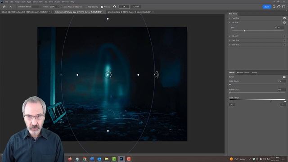The width and height of the screenshot is (288, 162).
Task: Click the Light Bokeh percentage field
Action: [281, 81]
